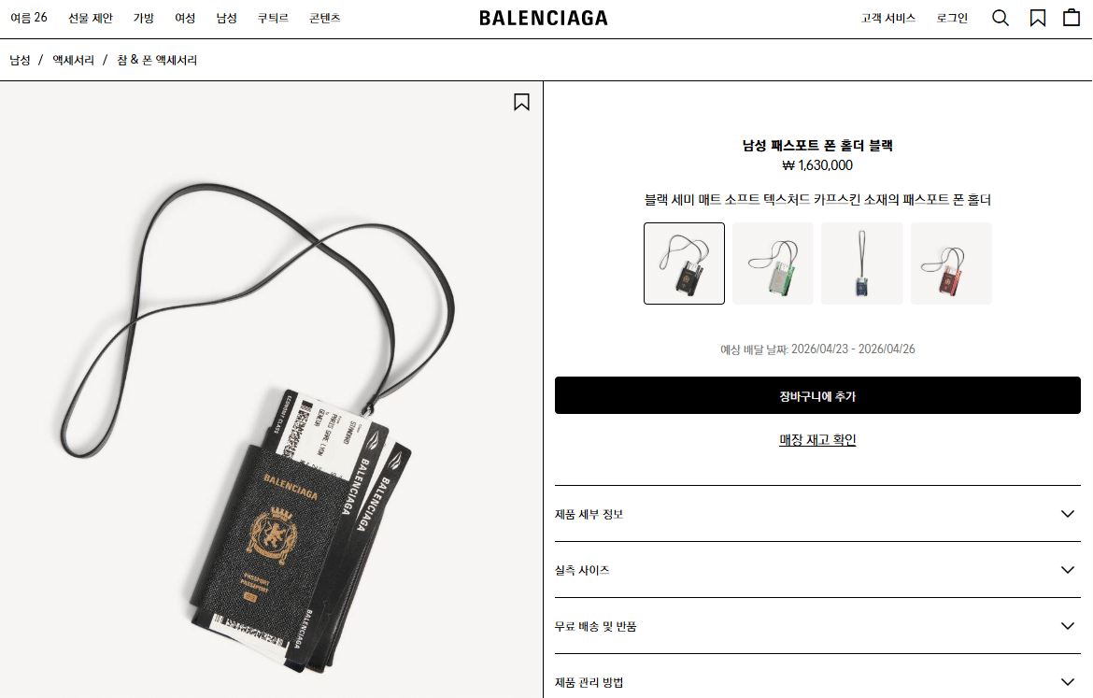Click 매장 재고 확인 link
The width and height of the screenshot is (1093, 698).
tap(817, 440)
